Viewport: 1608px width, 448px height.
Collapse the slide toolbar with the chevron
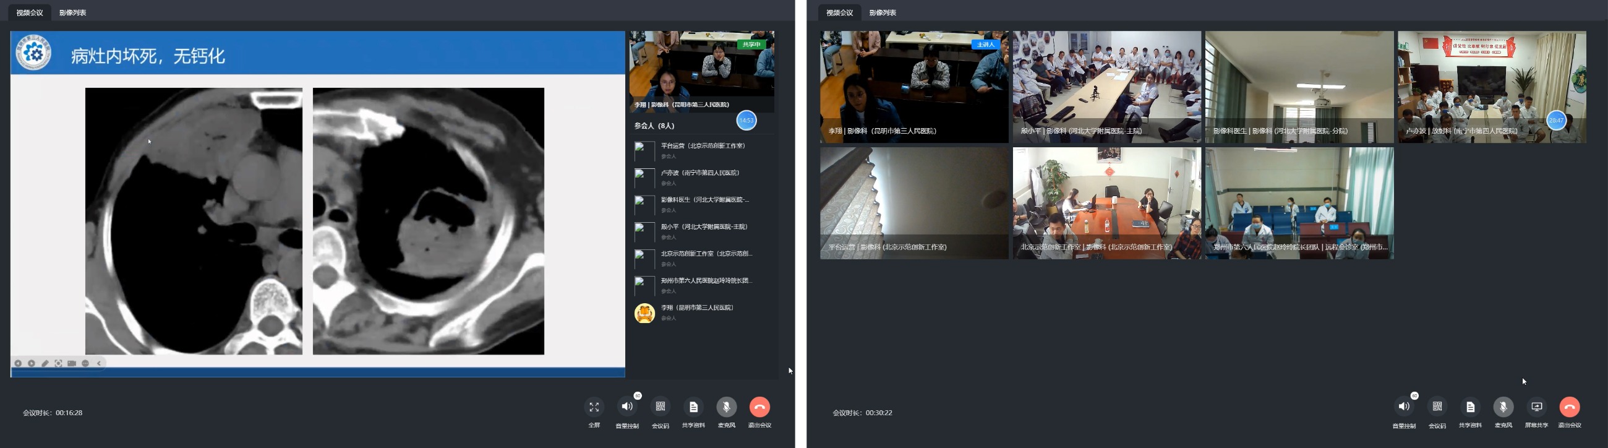[x=98, y=363]
